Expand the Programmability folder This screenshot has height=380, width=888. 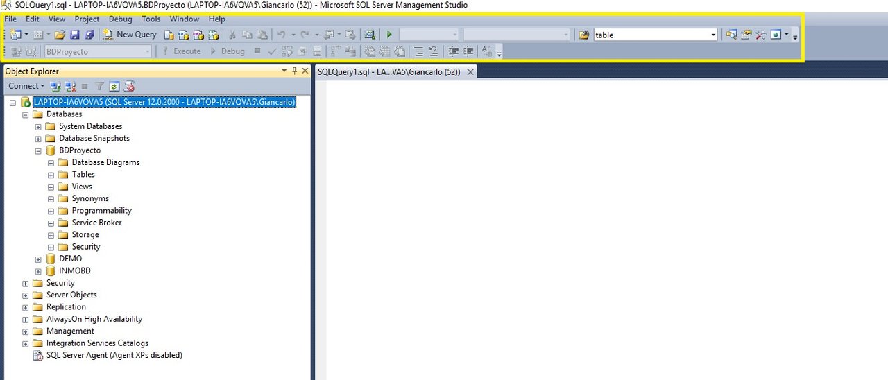(x=51, y=211)
